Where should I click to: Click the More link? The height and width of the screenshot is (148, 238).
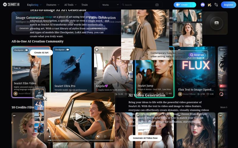[x=223, y=107]
